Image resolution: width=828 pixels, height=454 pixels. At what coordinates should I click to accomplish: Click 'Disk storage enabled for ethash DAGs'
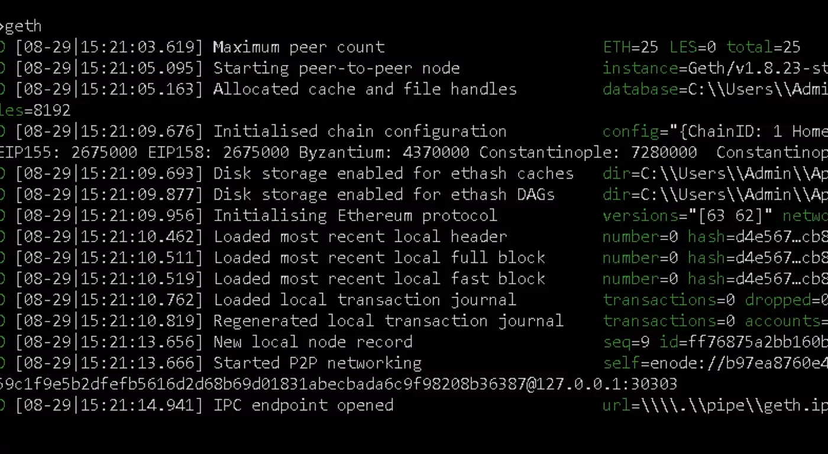pos(384,194)
